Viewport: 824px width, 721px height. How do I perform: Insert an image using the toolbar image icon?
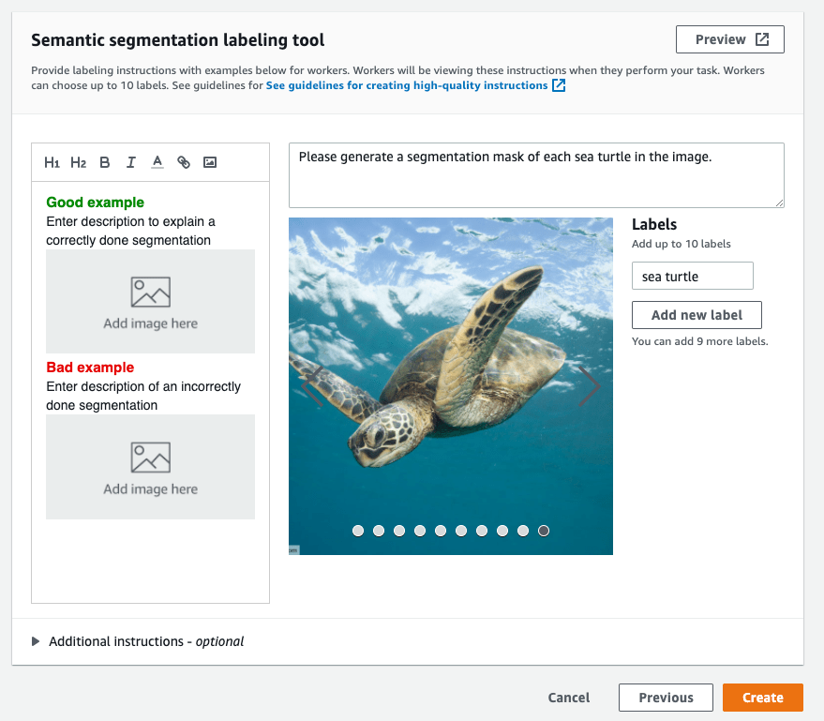pyautogui.click(x=210, y=162)
